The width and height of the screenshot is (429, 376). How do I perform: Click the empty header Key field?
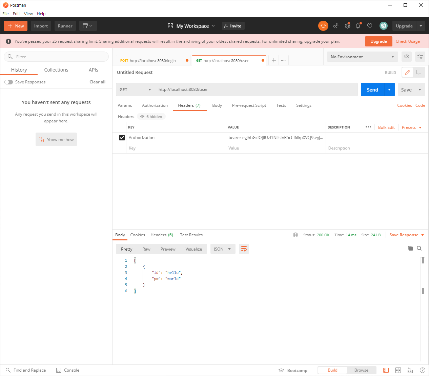click(x=176, y=148)
